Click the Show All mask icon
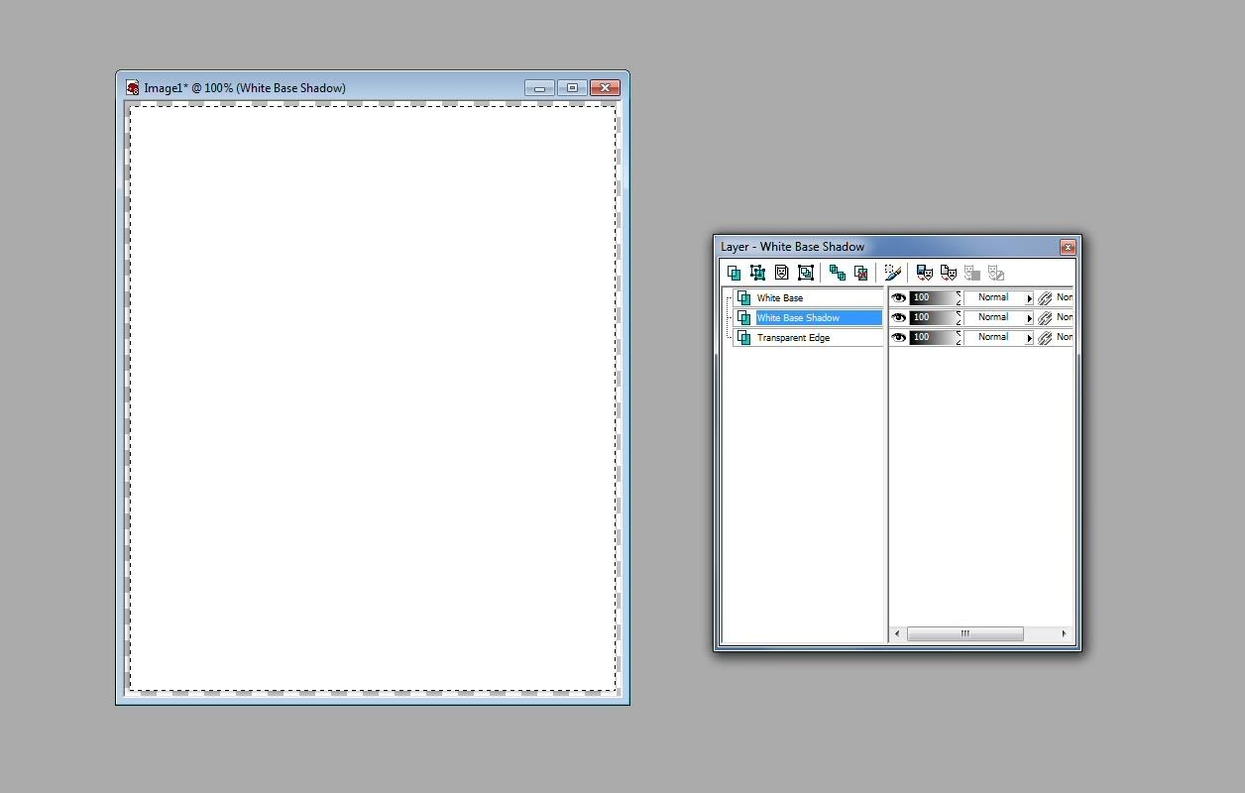This screenshot has height=793, width=1245. [924, 273]
